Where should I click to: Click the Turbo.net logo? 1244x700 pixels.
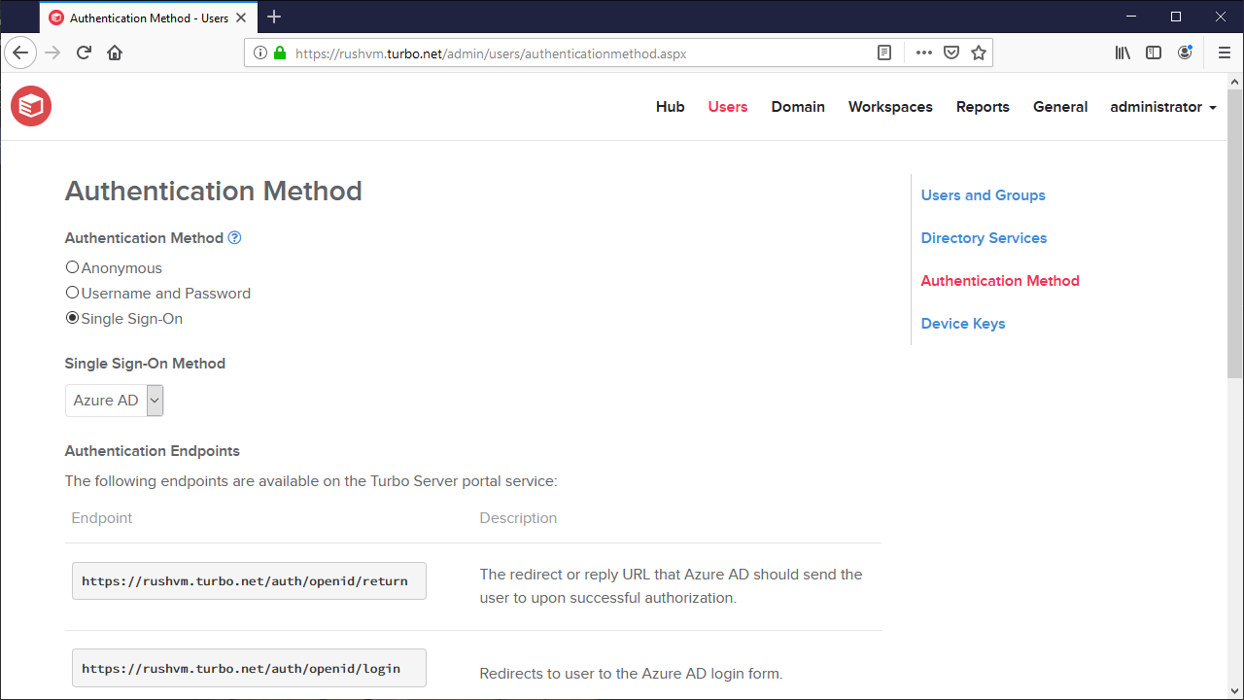point(30,106)
